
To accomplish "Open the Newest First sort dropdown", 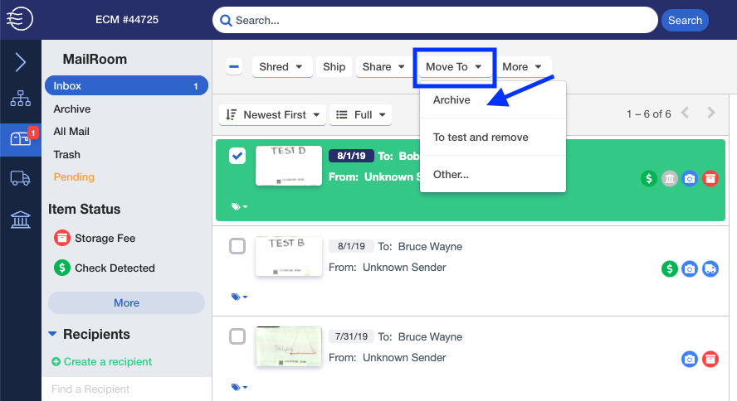I will [272, 115].
